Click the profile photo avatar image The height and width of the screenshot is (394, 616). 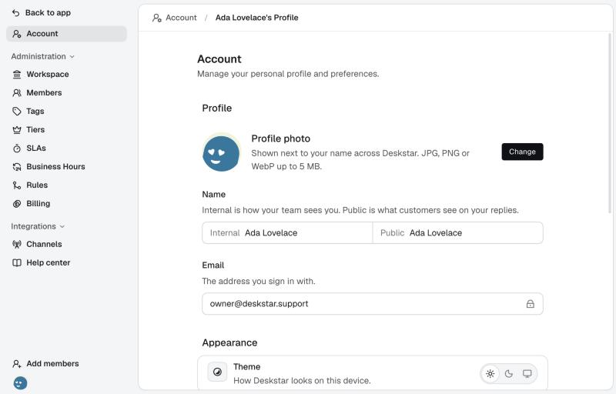click(221, 153)
